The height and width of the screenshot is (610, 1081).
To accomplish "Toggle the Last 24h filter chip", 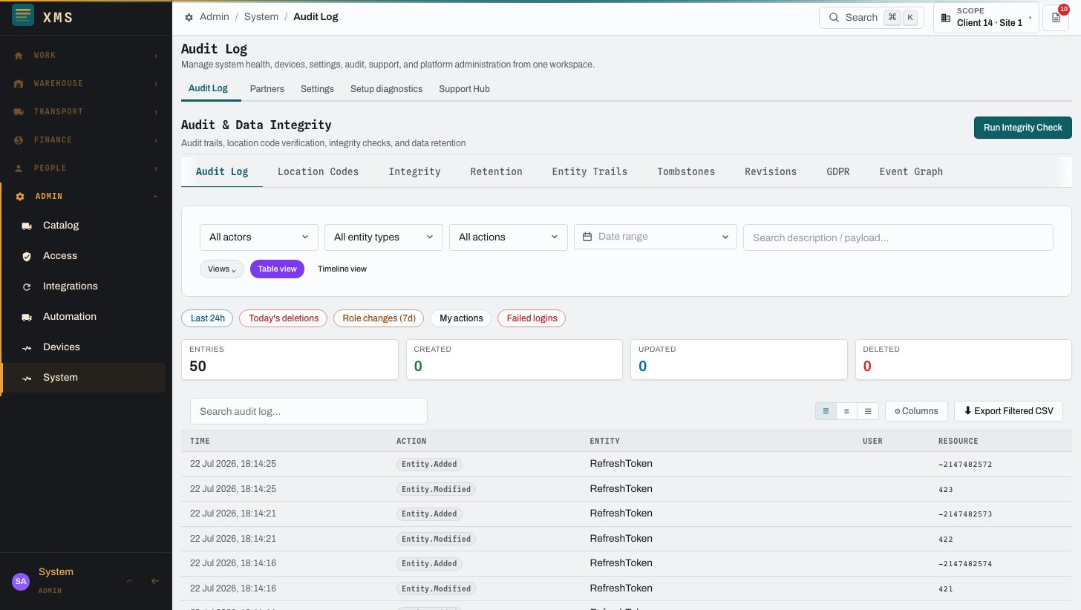I will point(208,318).
